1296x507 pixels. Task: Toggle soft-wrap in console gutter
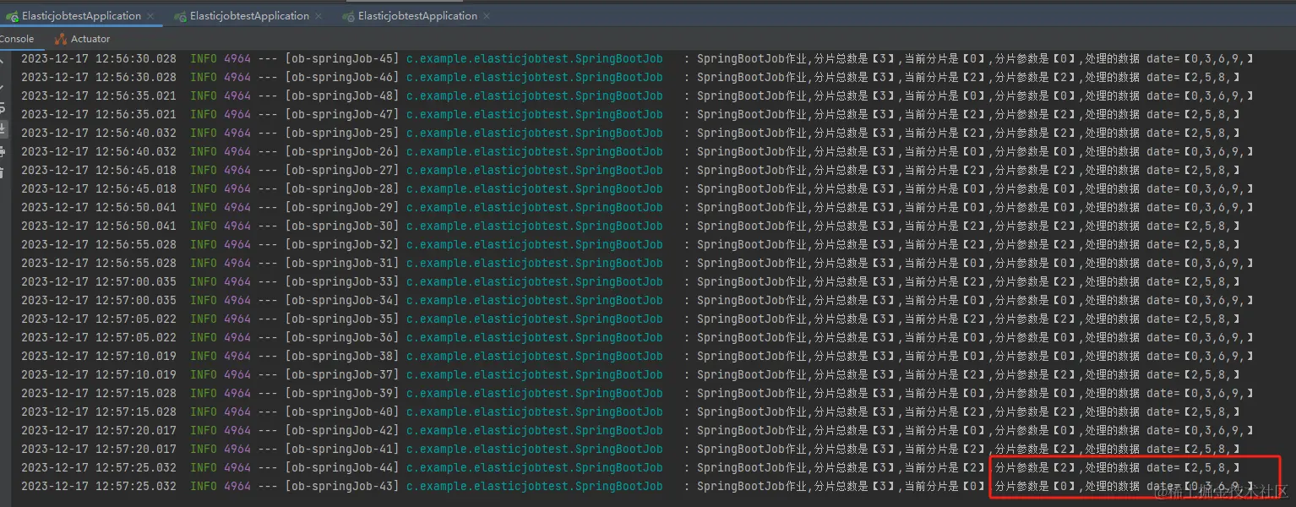pos(3,109)
